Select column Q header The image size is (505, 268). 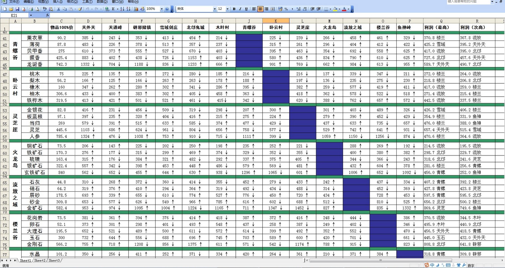click(x=441, y=21)
